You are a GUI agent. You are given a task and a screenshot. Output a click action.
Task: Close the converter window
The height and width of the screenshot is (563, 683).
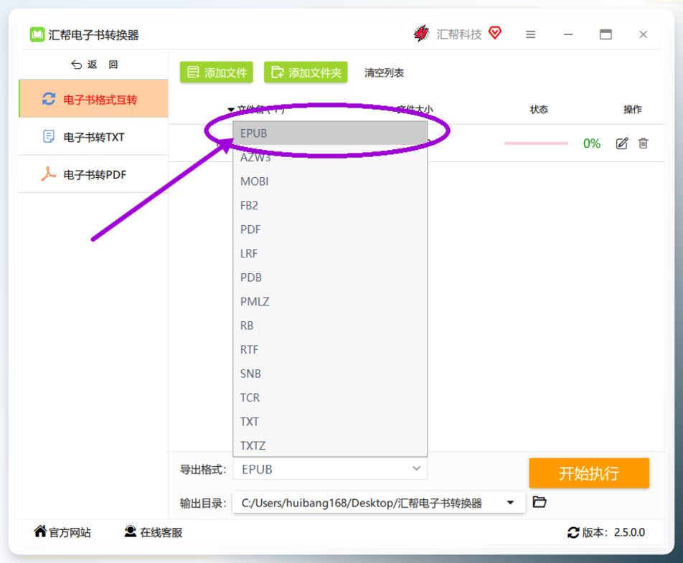[x=643, y=34]
